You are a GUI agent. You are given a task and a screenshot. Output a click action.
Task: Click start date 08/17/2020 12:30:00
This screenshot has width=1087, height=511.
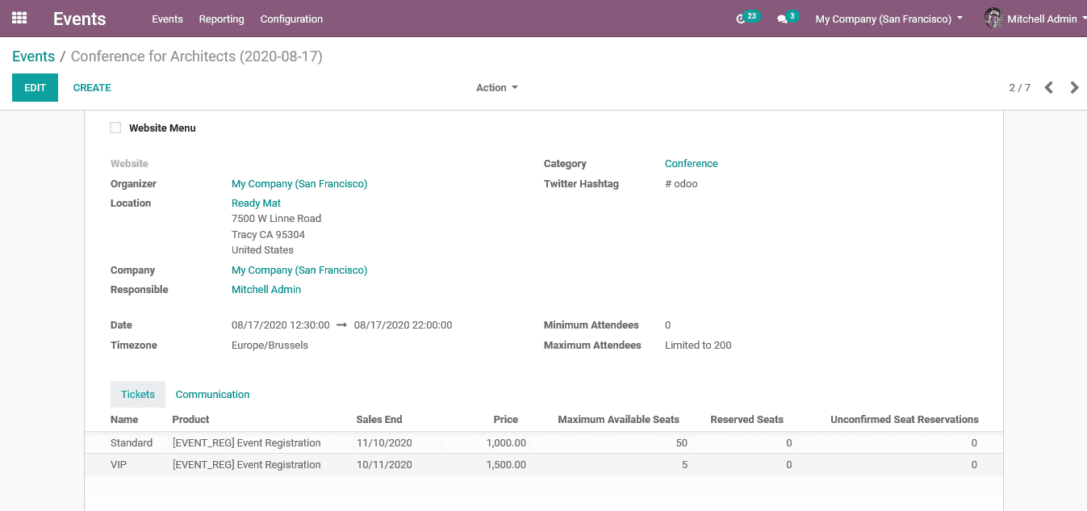point(281,325)
